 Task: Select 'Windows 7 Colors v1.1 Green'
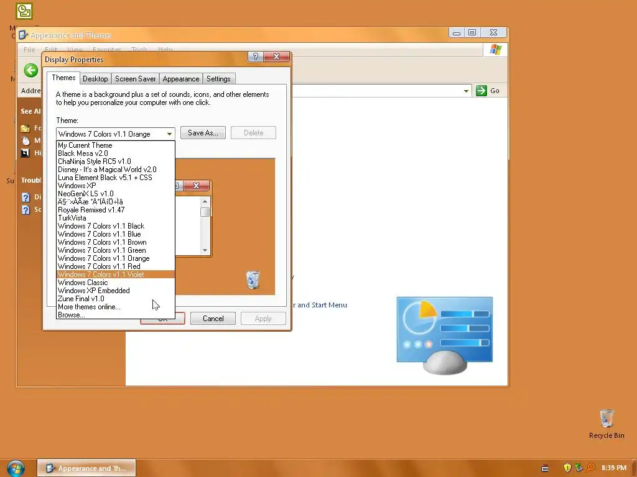[115, 250]
